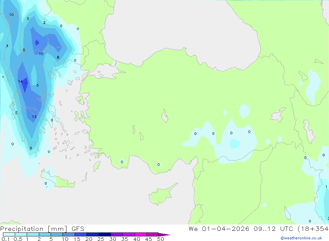
Task: Click the 15–20 mm blue legend swatch
Action: pos(81,234)
